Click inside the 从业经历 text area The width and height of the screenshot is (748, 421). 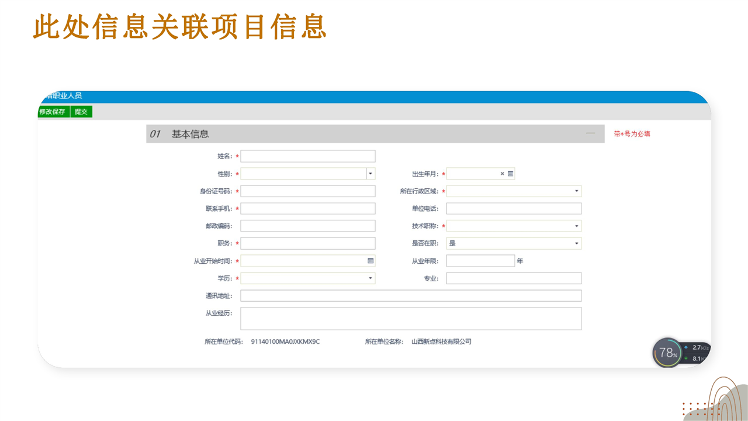[x=411, y=319]
